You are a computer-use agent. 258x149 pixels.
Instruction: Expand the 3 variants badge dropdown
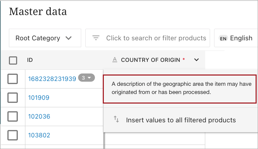point(86,78)
